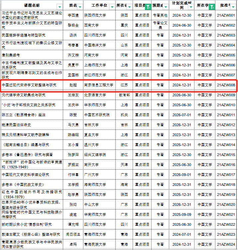The width and height of the screenshot is (238, 250).
Task: Select the 课题名称 header cell text
Action: (32, 6)
